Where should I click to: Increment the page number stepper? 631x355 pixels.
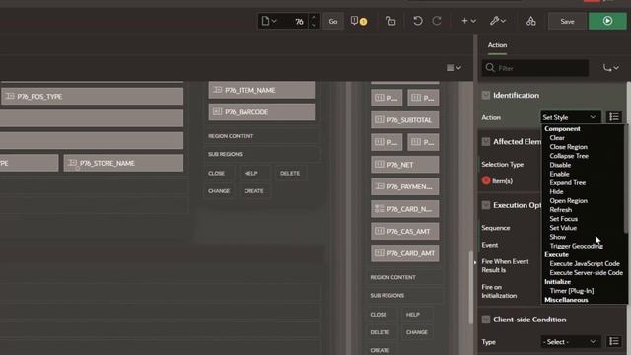[x=314, y=17]
